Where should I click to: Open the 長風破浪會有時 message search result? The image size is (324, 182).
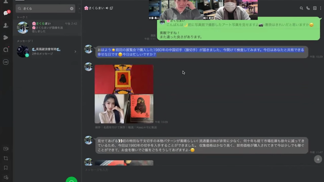click(x=47, y=52)
